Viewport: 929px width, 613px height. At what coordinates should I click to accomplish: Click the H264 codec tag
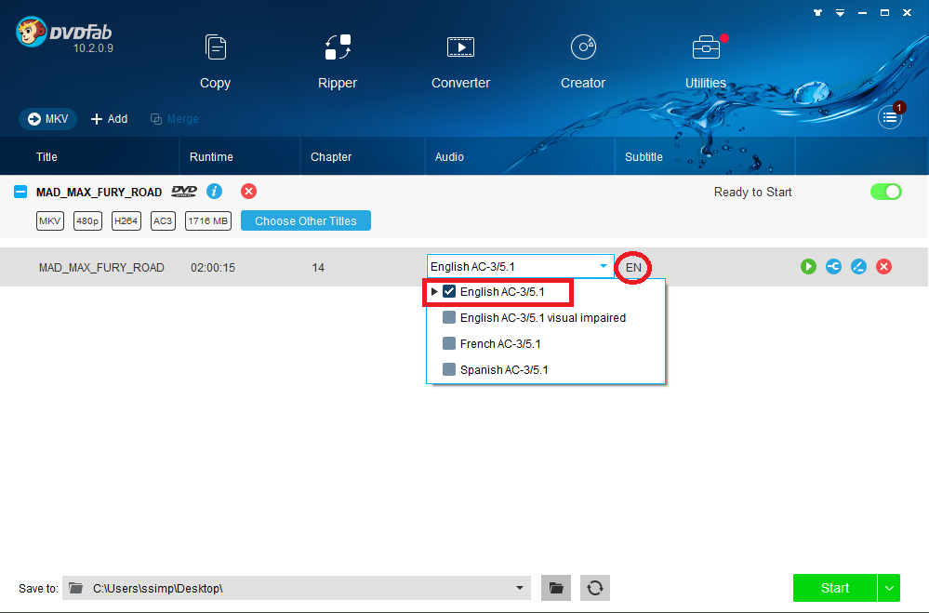click(x=126, y=220)
